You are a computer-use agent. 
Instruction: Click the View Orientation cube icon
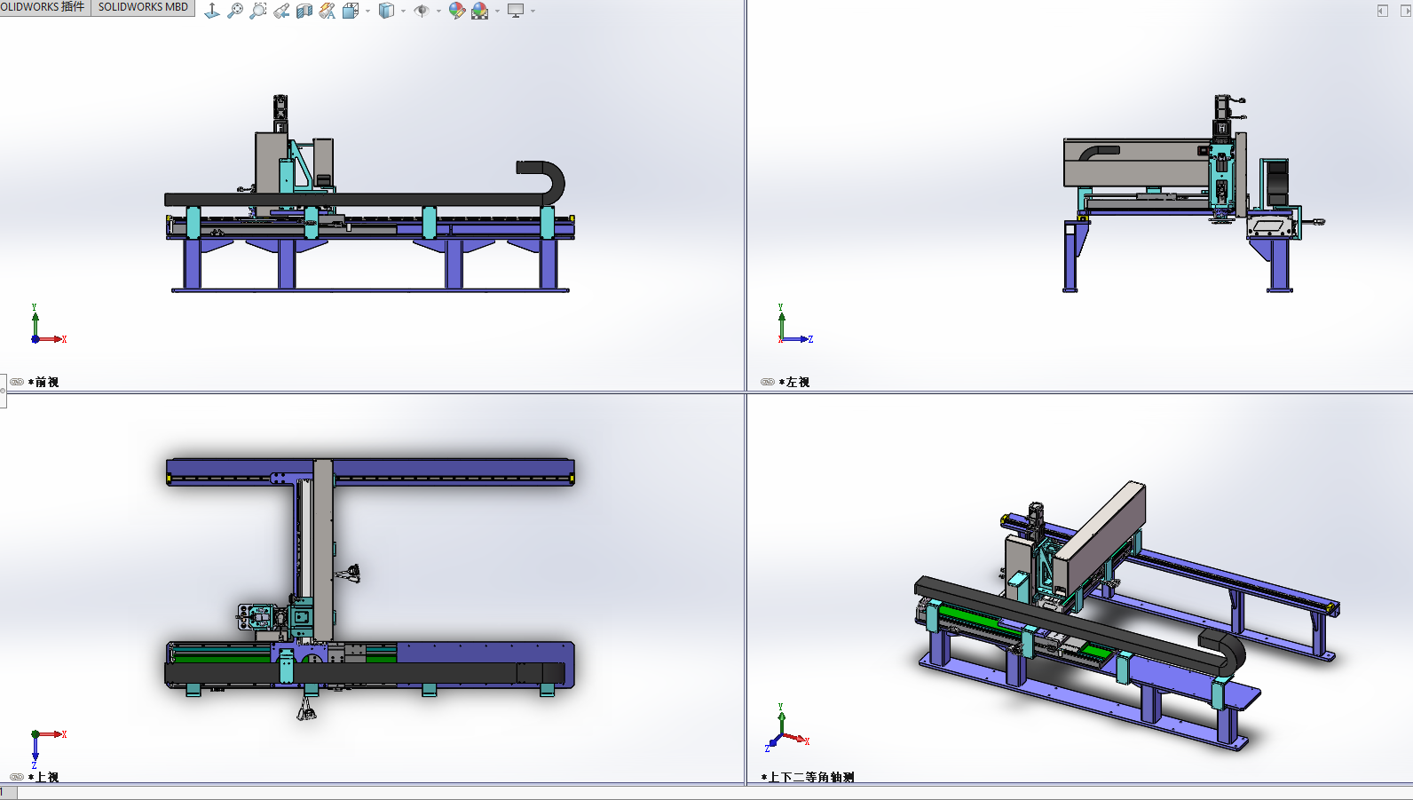pyautogui.click(x=351, y=11)
